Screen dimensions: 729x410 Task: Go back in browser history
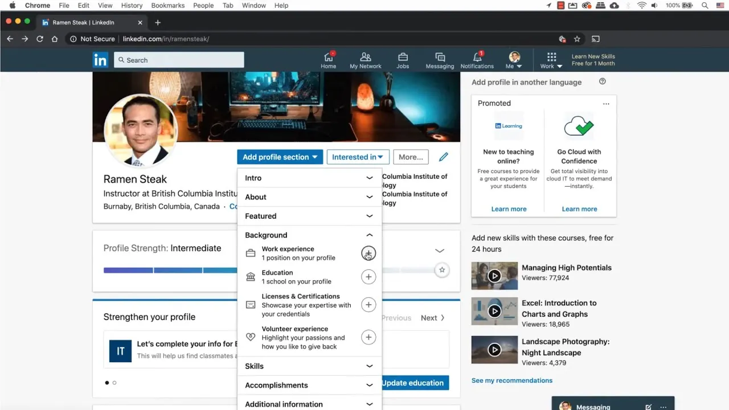tap(10, 39)
